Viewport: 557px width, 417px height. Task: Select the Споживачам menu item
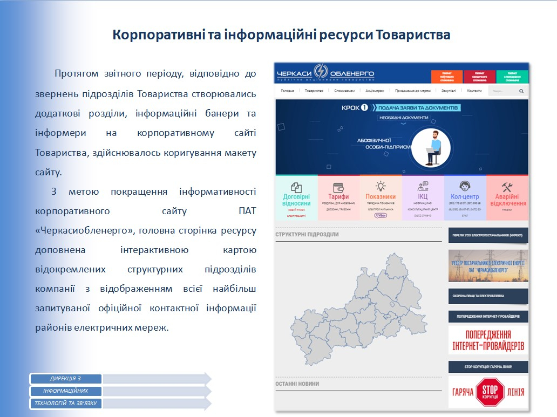point(344,91)
